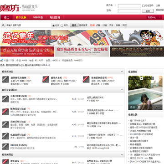Open the 用户名 login type dropdown

[x=115, y=5]
